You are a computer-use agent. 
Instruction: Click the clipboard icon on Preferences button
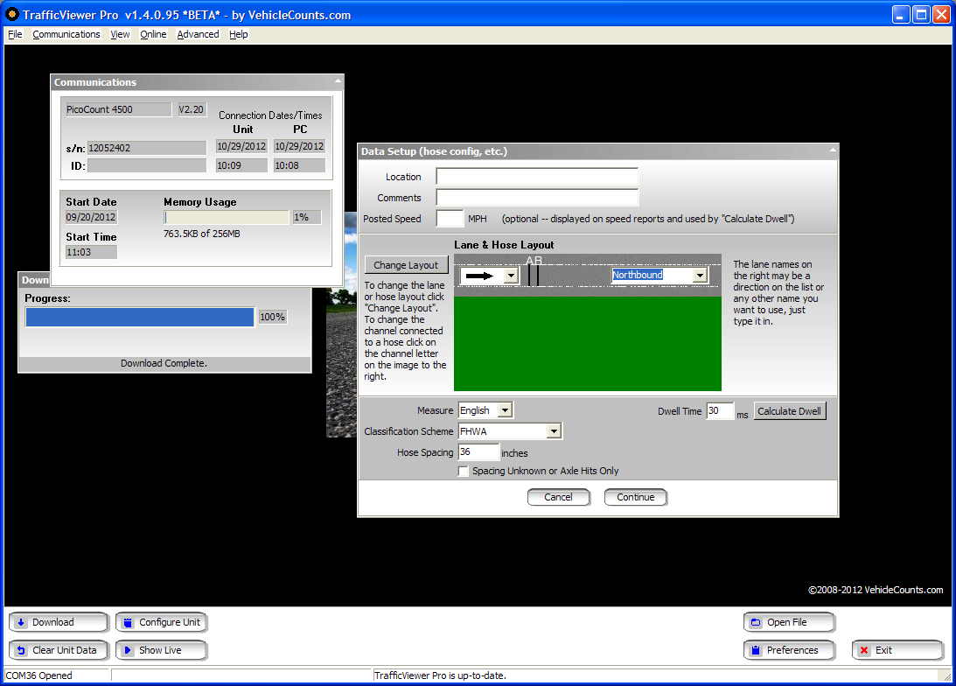(756, 651)
